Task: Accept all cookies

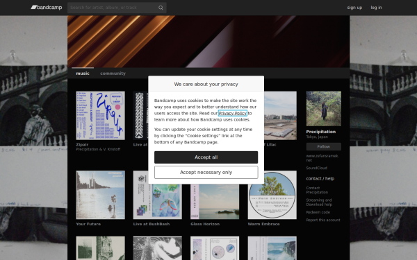Action: [x=206, y=157]
